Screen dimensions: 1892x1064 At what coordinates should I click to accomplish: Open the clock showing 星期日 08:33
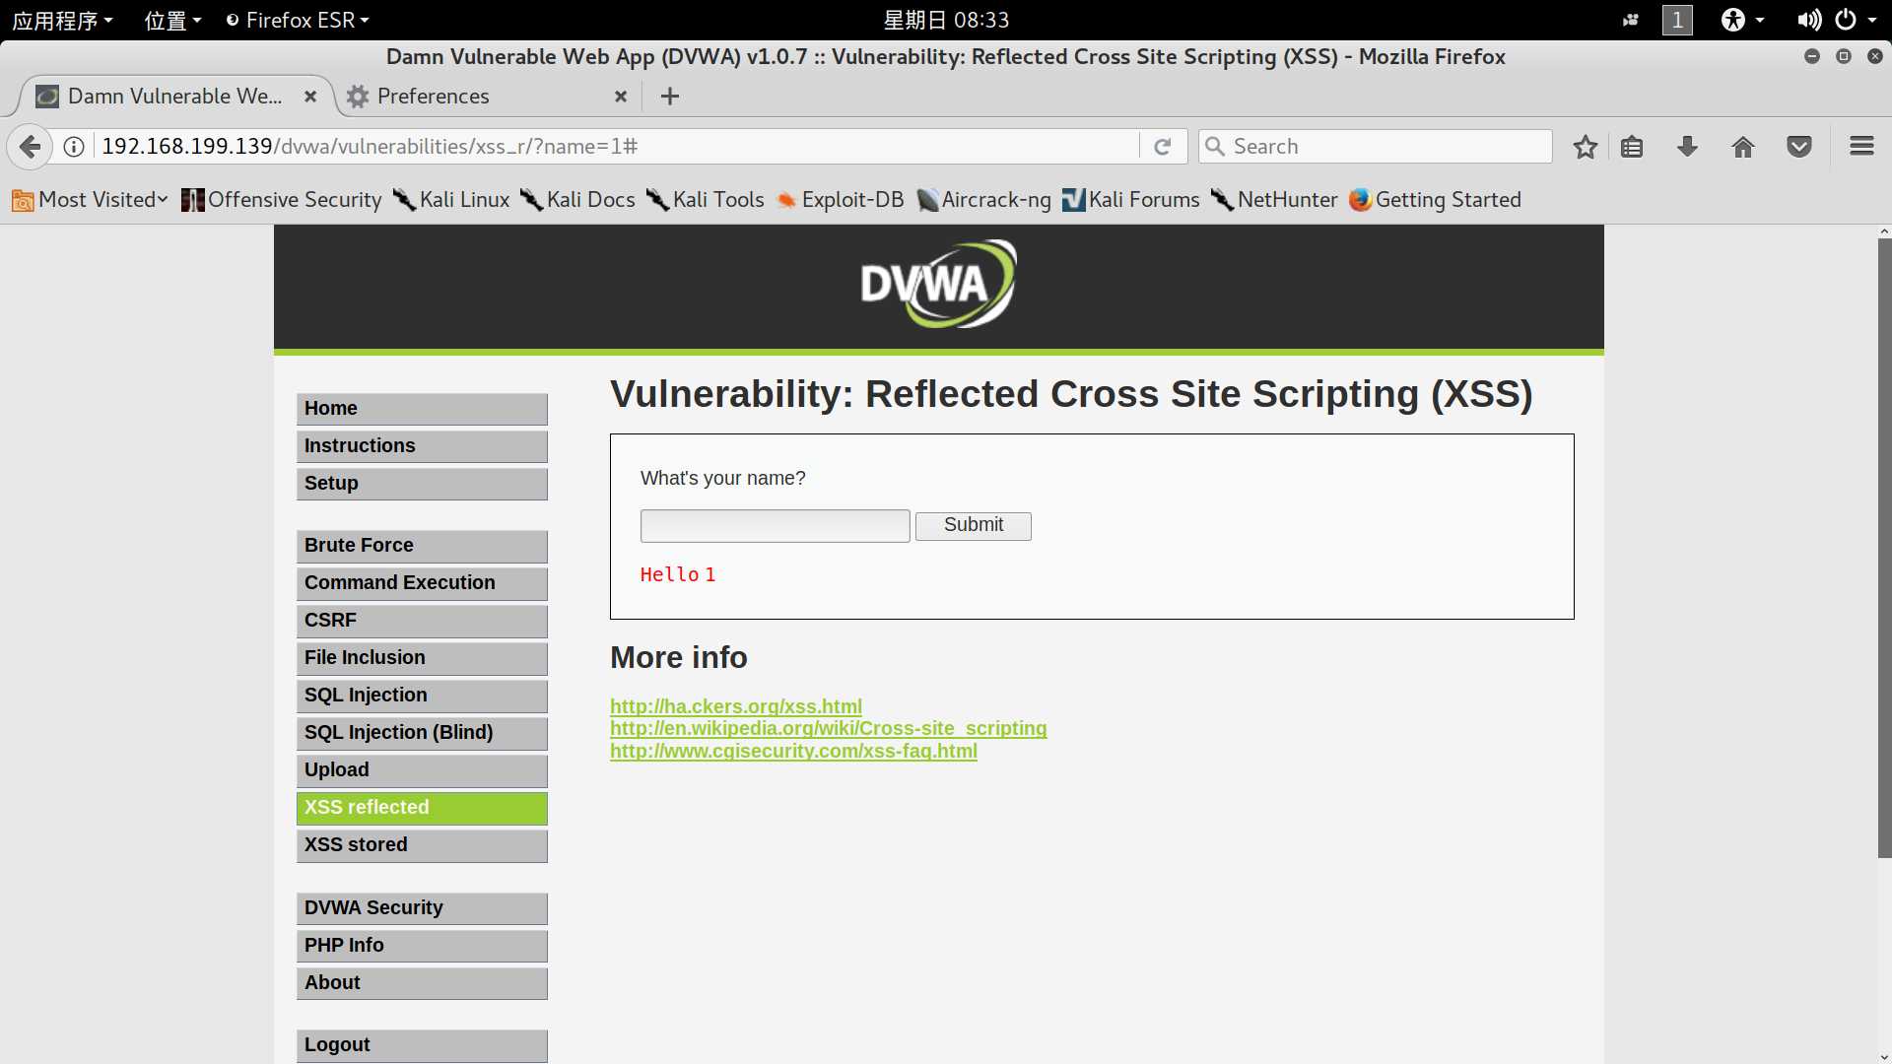(946, 20)
